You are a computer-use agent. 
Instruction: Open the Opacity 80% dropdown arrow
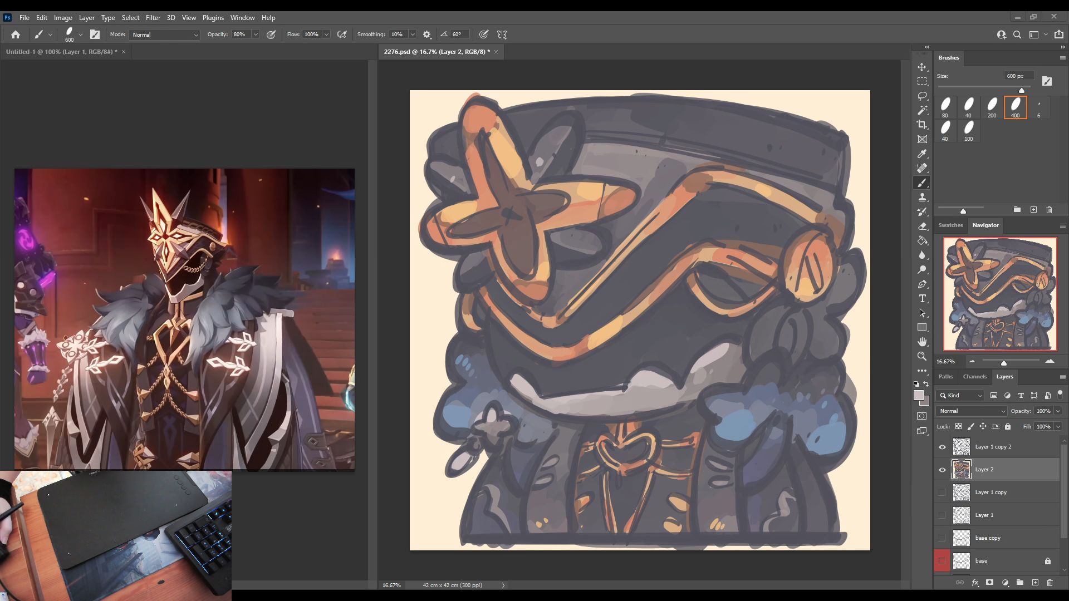point(256,35)
